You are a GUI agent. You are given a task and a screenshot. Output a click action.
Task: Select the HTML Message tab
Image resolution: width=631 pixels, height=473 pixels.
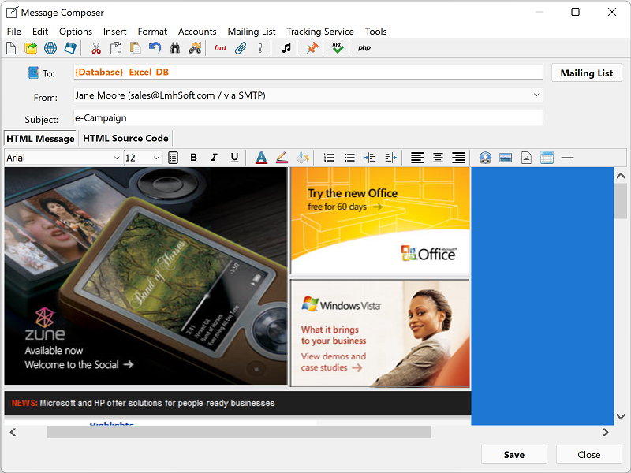(x=40, y=139)
